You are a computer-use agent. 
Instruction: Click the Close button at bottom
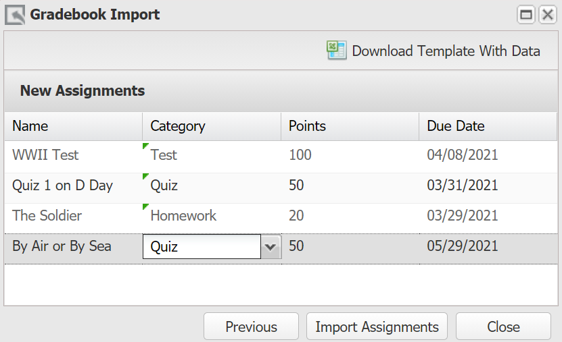pyautogui.click(x=503, y=326)
